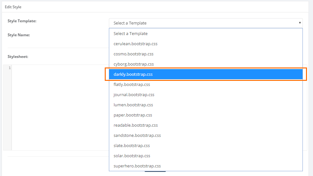The width and height of the screenshot is (313, 176).
Task: Pick flatly.bootstrap.css from the dropdown
Action: 132,84
